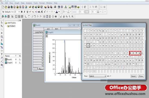Select the Pointer arrow tool
This screenshot has width=149, height=98.
(2, 22)
